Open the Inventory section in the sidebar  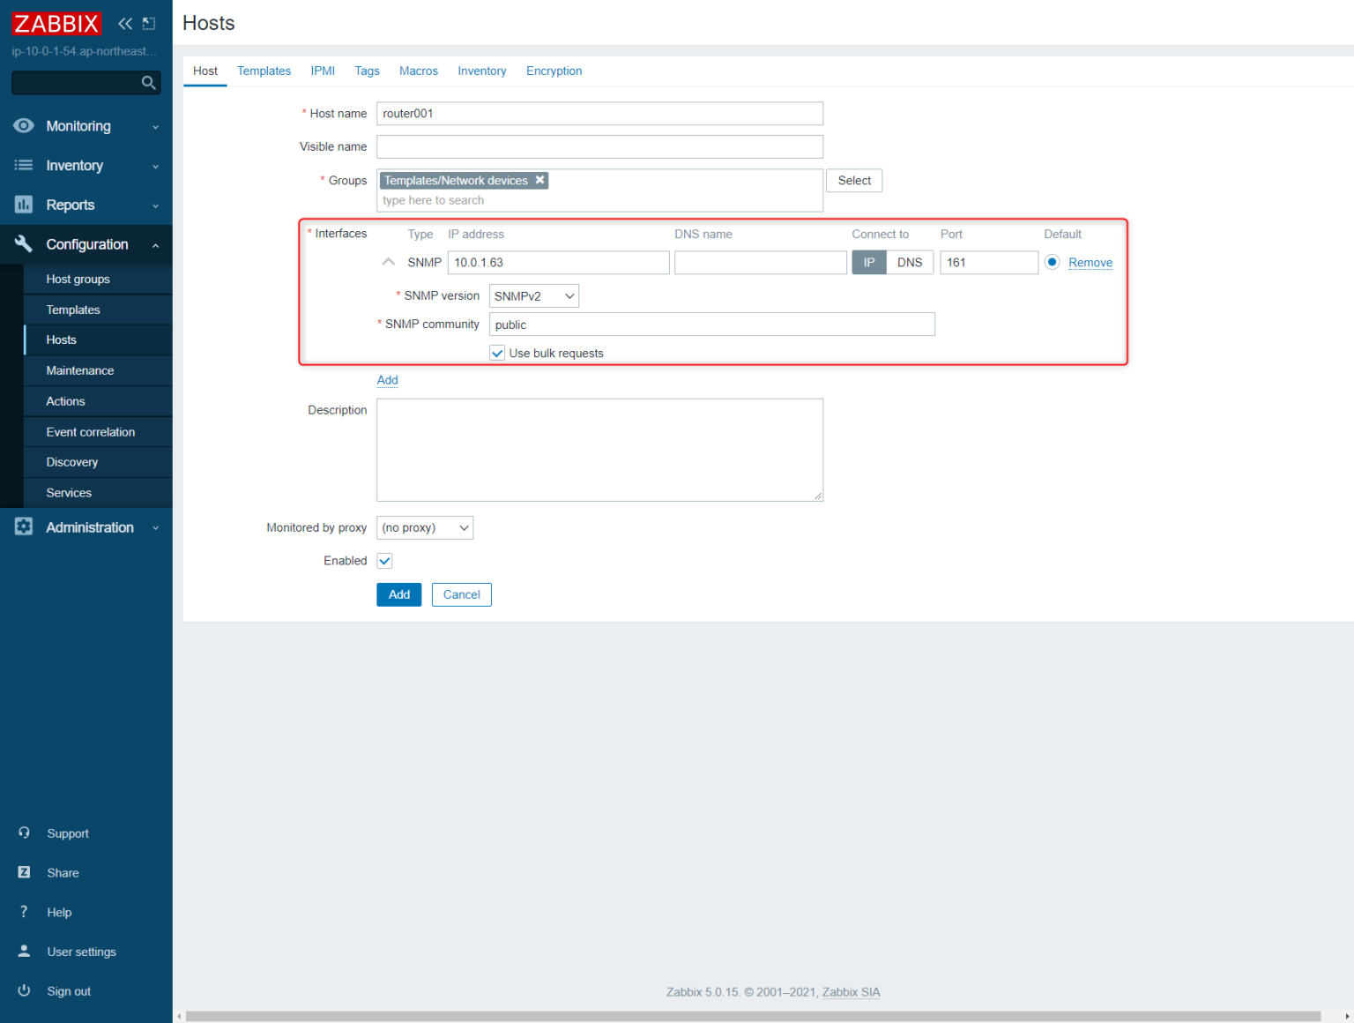coord(75,165)
